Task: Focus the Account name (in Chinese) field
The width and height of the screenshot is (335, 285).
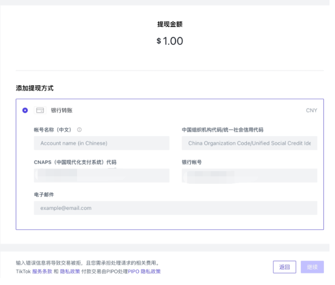Action: point(101,144)
